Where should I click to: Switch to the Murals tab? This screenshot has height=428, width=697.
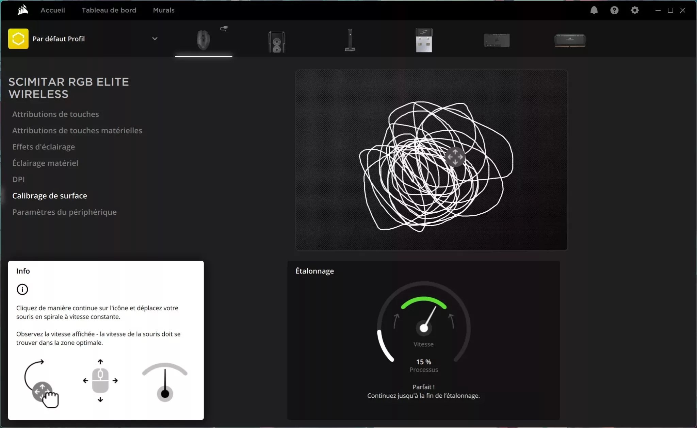coord(164,10)
